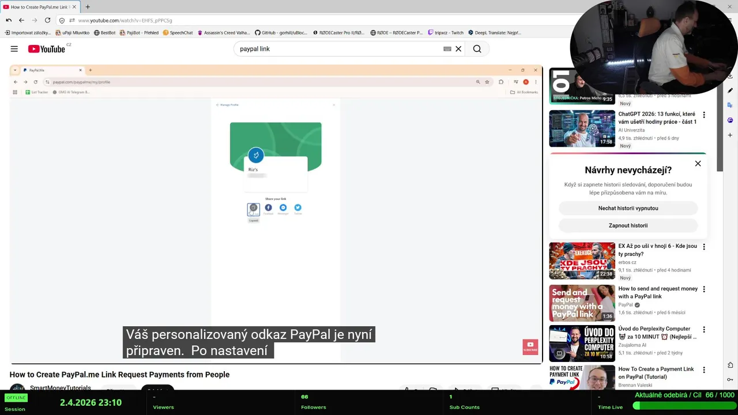Open 'How To Create a Payment Link' title
Screen dimensions: 738x415
pos(656,373)
